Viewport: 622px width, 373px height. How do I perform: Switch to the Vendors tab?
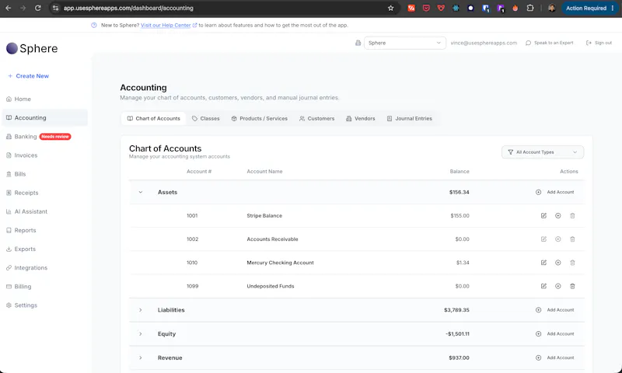(x=360, y=119)
